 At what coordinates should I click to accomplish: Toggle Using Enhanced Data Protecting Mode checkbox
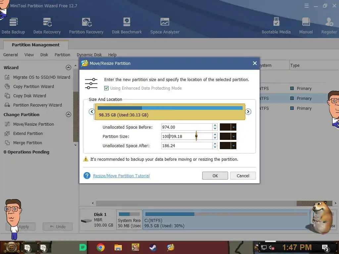pos(106,88)
